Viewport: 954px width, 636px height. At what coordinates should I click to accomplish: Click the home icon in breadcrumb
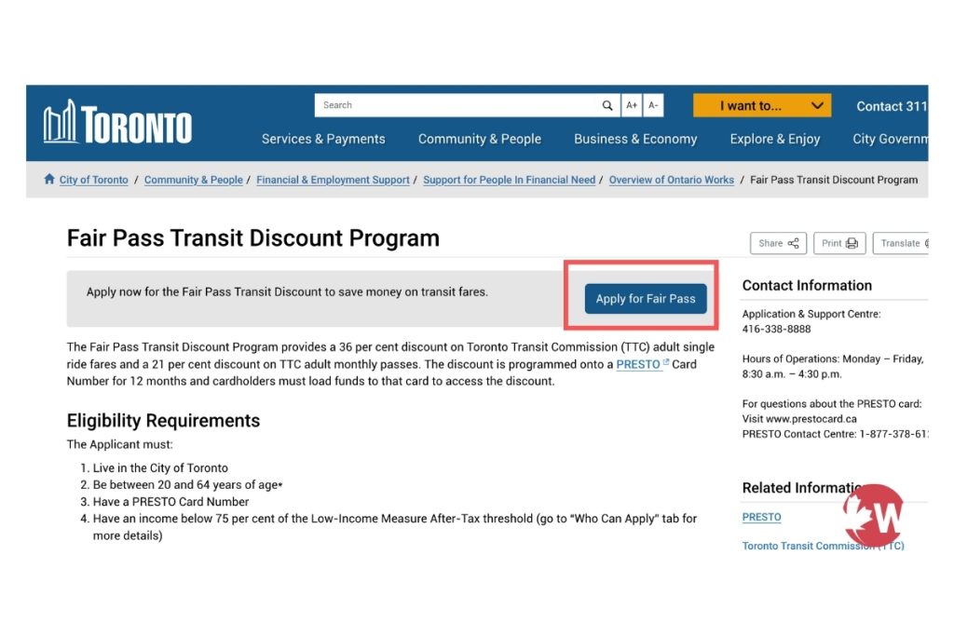pyautogui.click(x=49, y=179)
